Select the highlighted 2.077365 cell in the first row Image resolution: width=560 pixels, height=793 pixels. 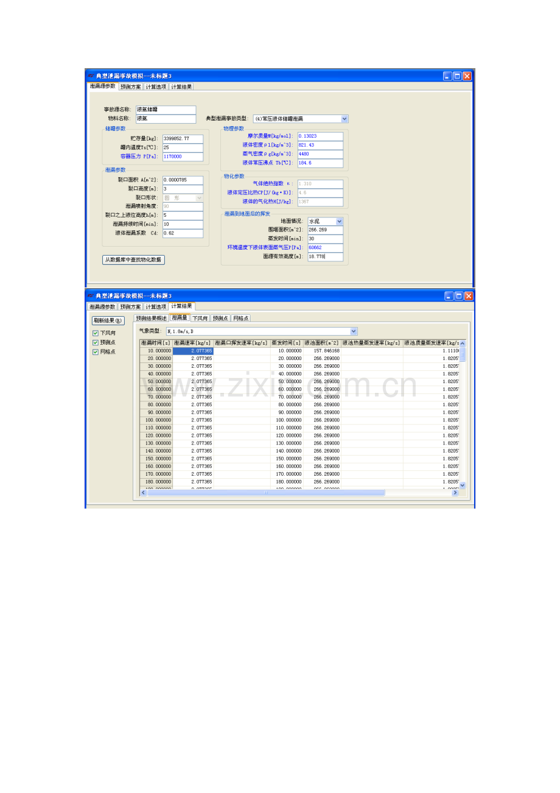point(193,351)
